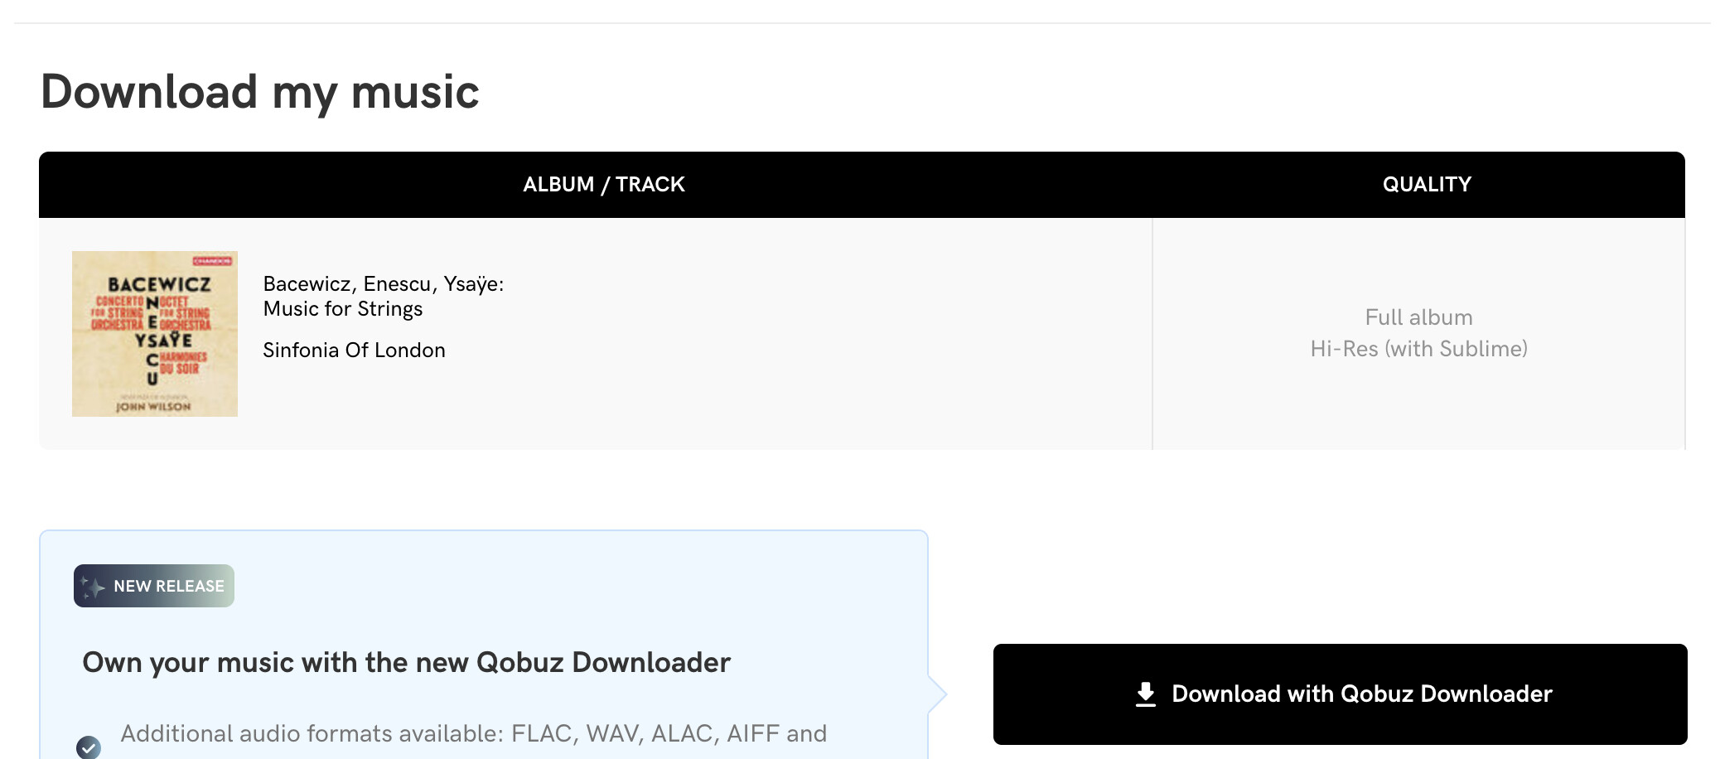Screen dimensions: 1720x759
Task: Click the Music for Strings subtitle line
Action: [343, 309]
